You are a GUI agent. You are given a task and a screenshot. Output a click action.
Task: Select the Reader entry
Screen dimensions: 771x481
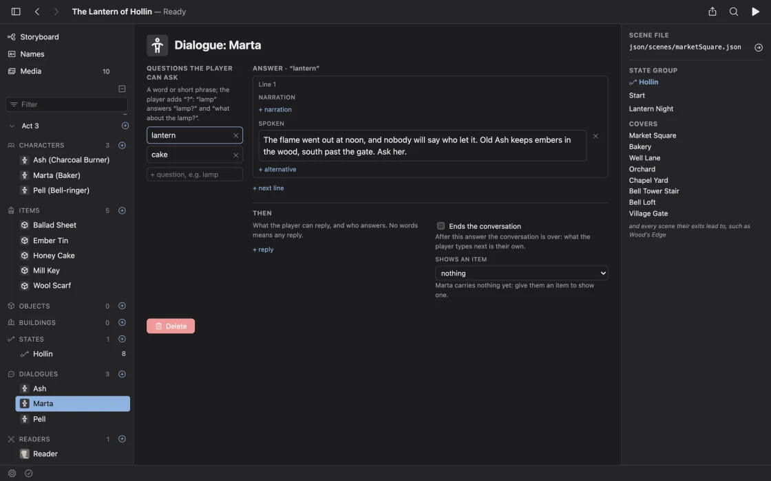click(45, 454)
